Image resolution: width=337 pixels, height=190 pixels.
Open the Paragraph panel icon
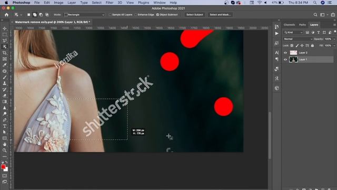276,59
